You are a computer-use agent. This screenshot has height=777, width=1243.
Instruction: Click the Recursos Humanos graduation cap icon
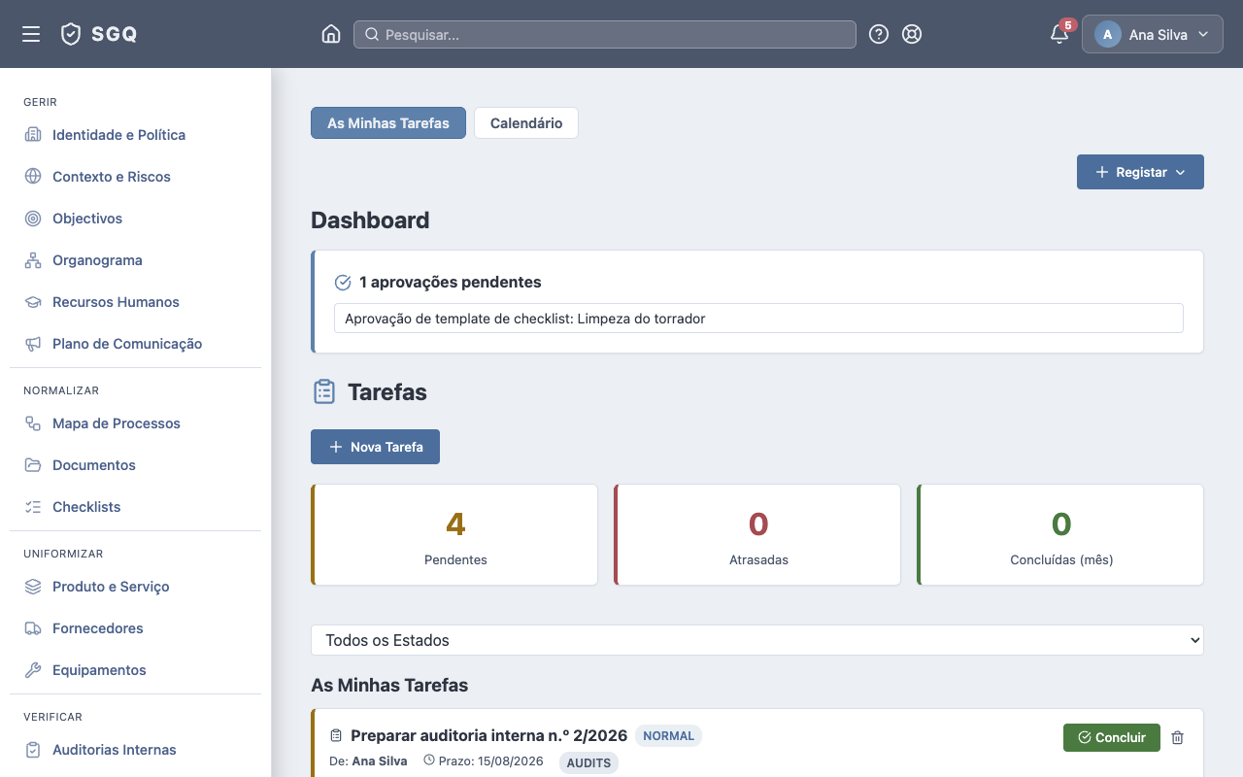click(33, 302)
